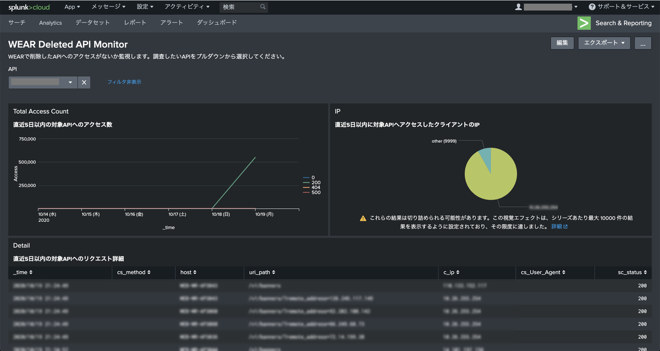
Task: Click the 編集 button
Action: click(562, 43)
